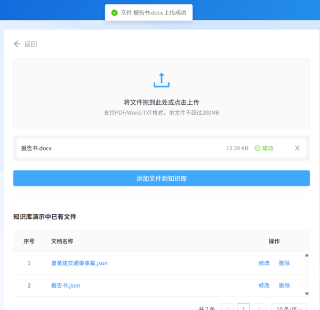
Task: Click the 文档名称 column header
Action: coord(62,241)
